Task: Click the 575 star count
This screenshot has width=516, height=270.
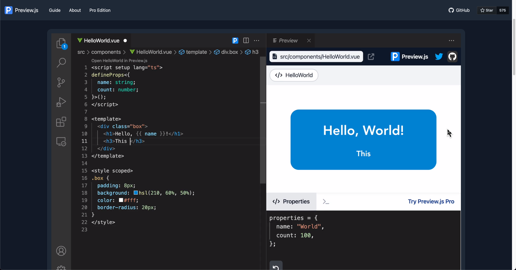Action: pos(503,10)
